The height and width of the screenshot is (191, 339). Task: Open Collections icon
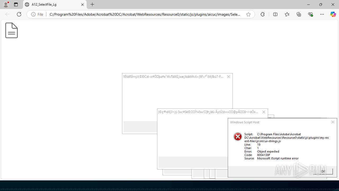tap(299, 14)
